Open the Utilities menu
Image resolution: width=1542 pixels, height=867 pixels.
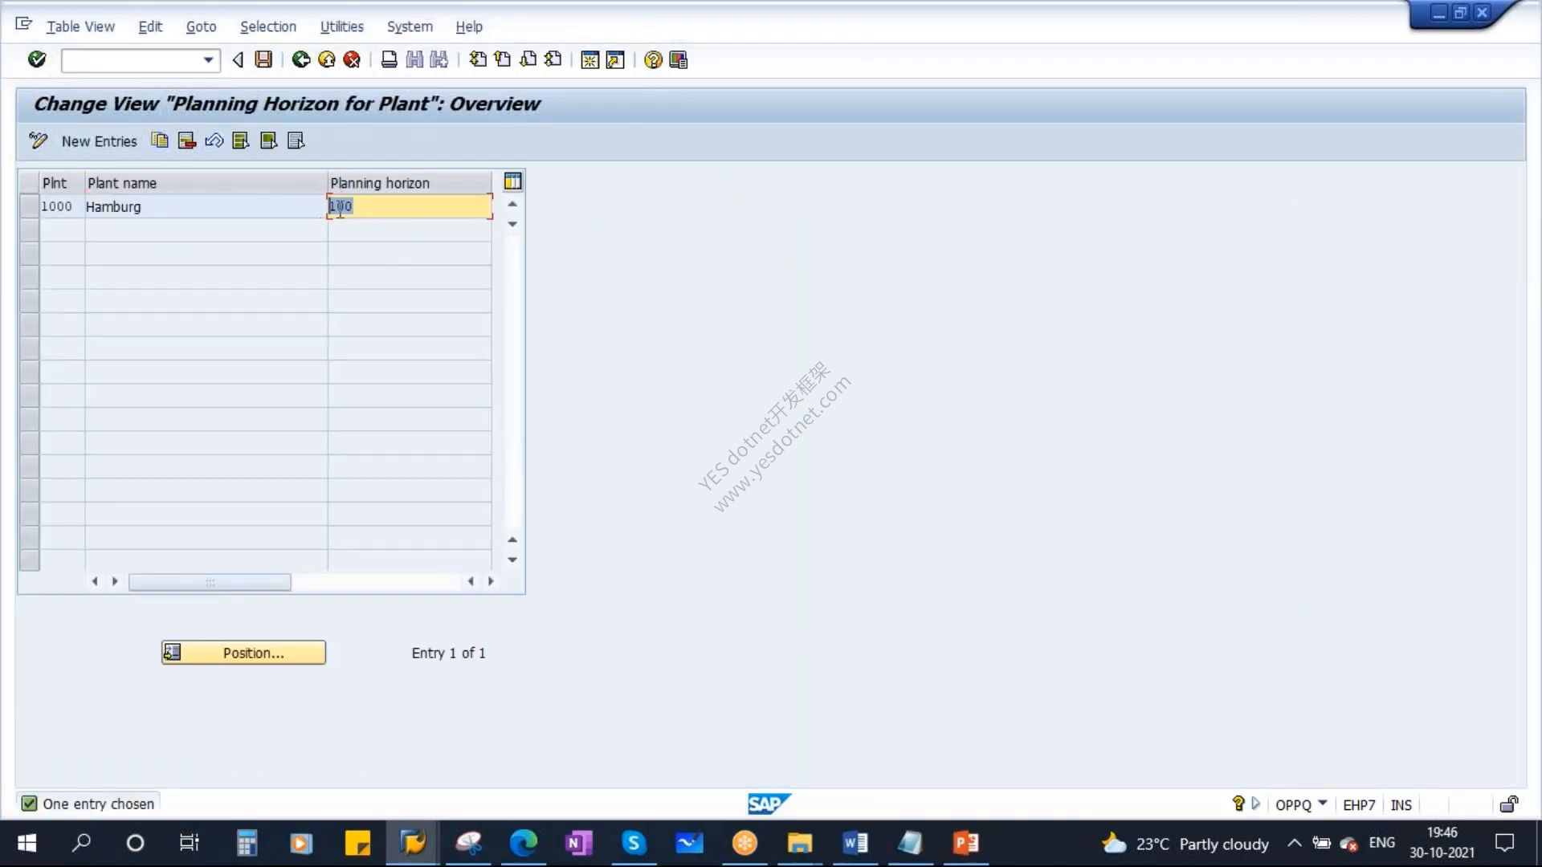point(342,26)
